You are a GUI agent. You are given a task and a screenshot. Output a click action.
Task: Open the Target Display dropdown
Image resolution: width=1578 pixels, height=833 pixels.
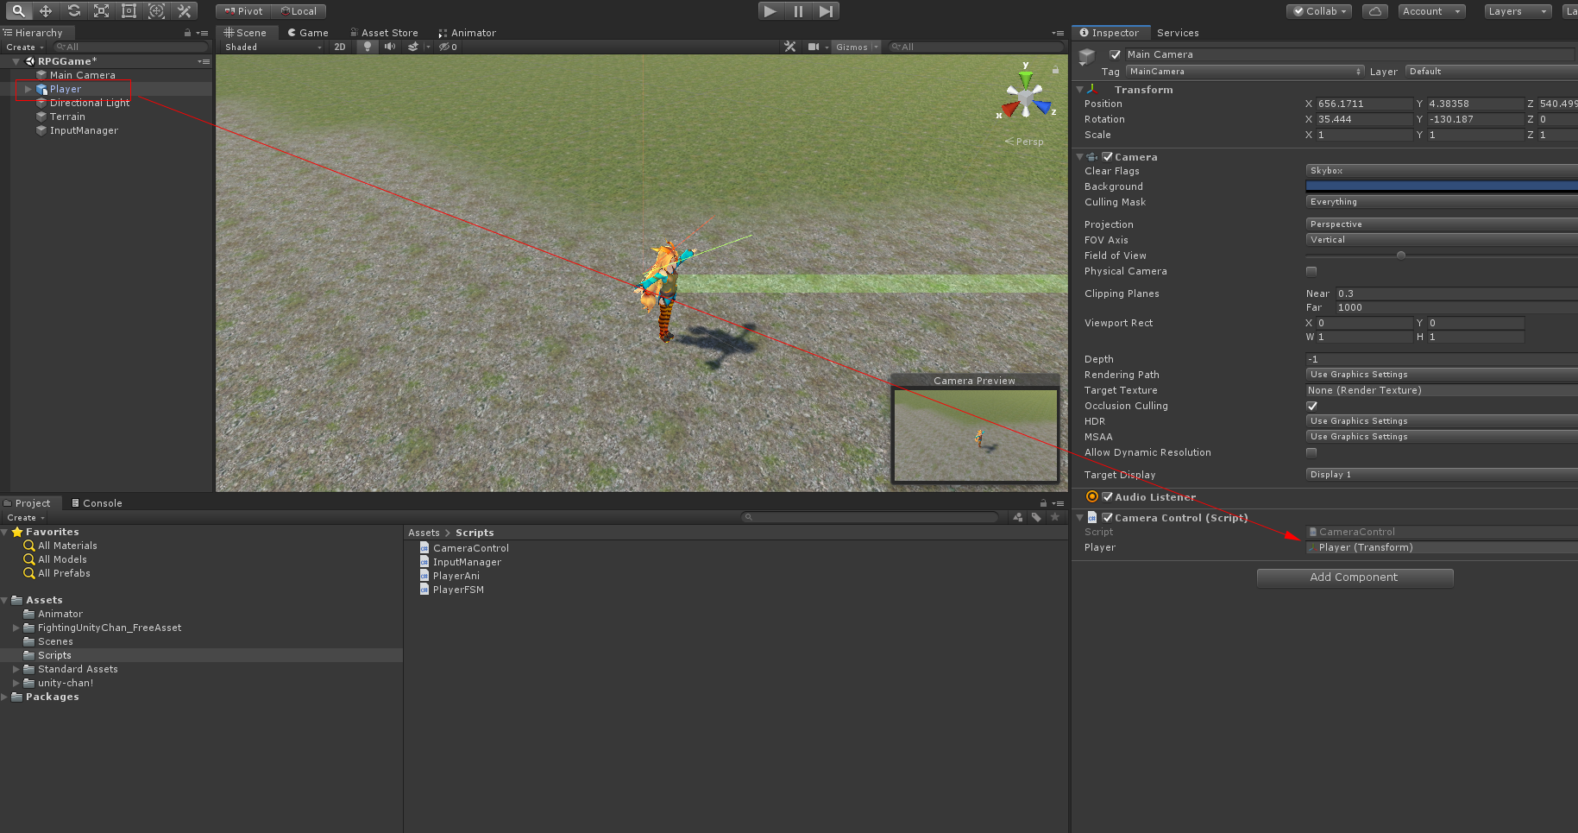tap(1442, 475)
